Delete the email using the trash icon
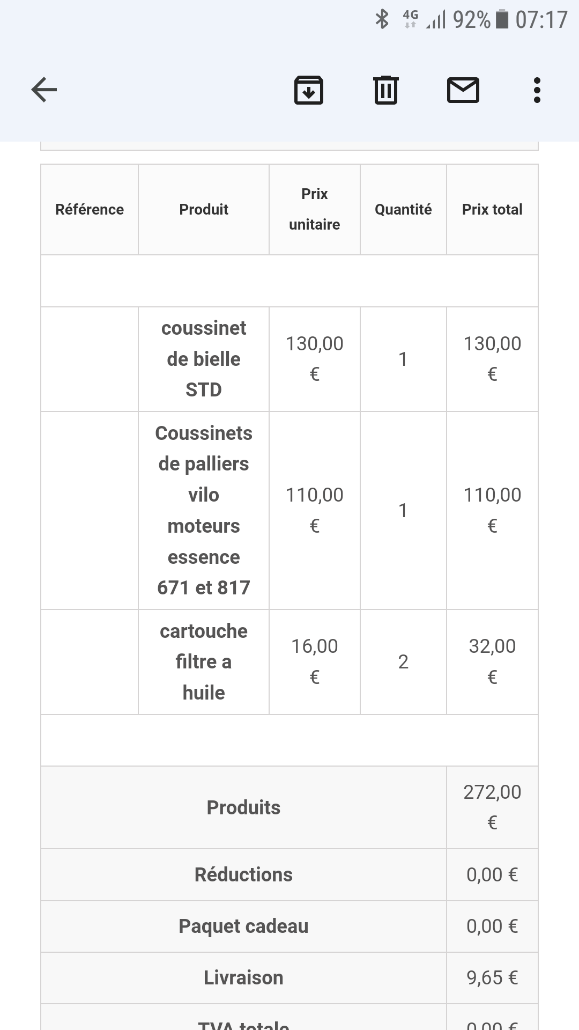Image resolution: width=579 pixels, height=1030 pixels. tap(385, 90)
